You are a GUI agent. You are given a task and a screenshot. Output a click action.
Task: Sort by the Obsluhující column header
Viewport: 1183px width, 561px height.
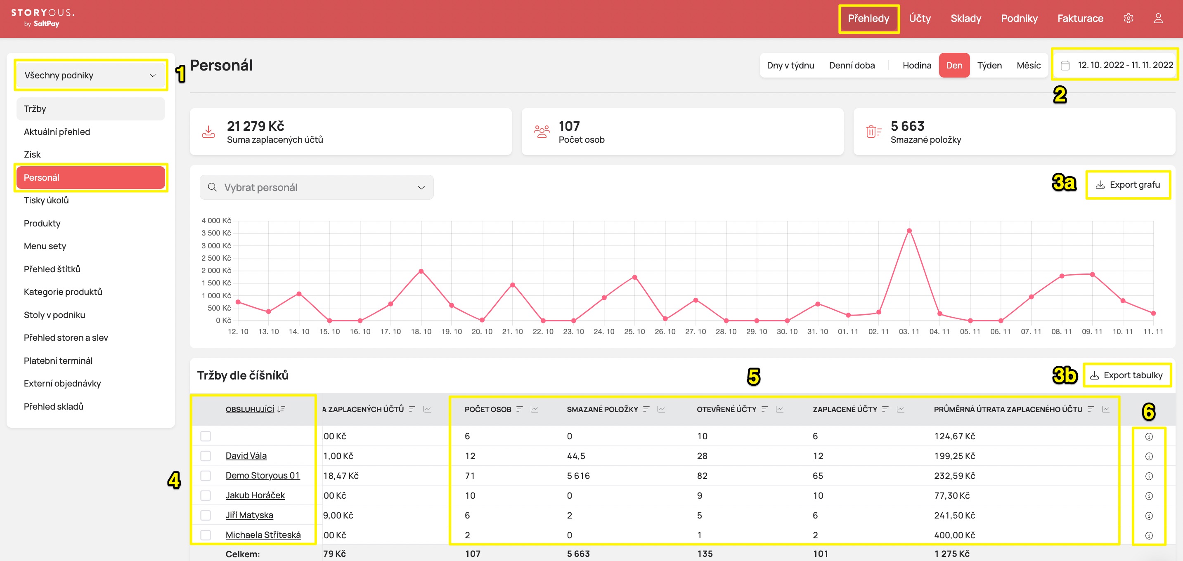(249, 409)
